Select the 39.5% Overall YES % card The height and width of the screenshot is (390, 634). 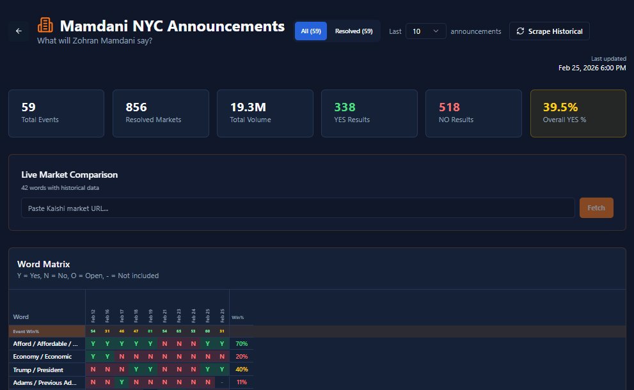tap(578, 114)
